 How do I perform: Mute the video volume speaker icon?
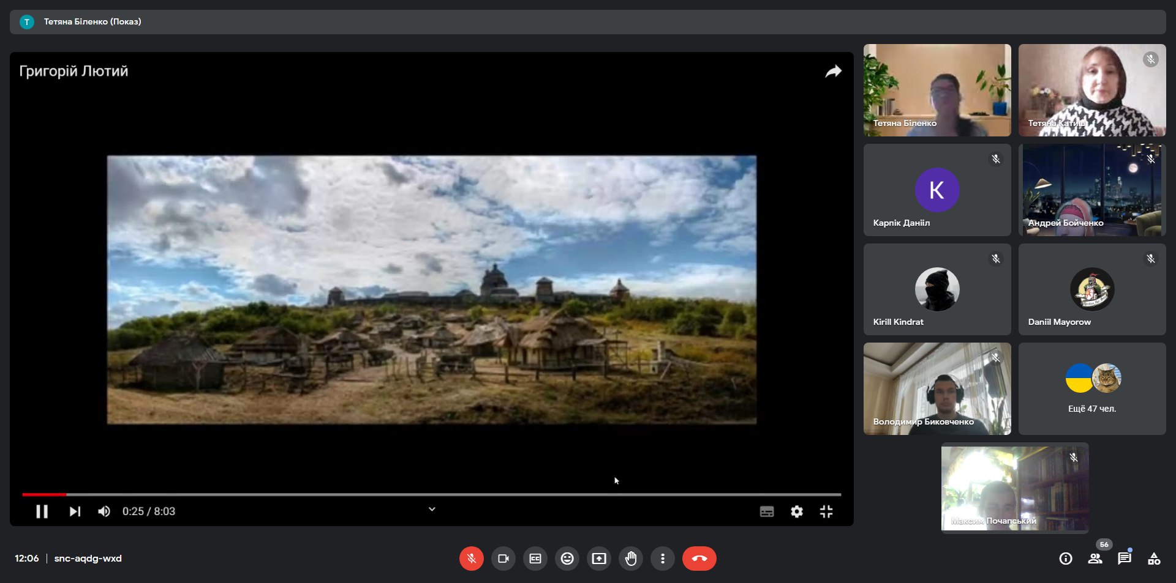click(104, 511)
